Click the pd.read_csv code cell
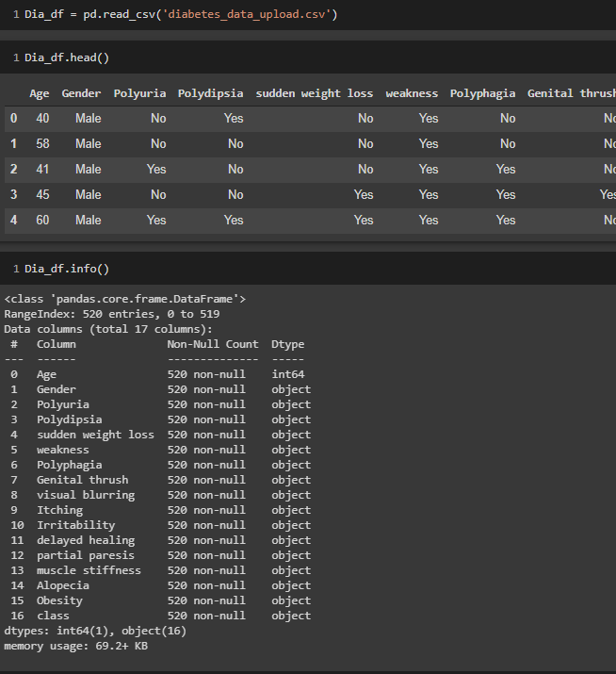The image size is (616, 674). pos(308,15)
